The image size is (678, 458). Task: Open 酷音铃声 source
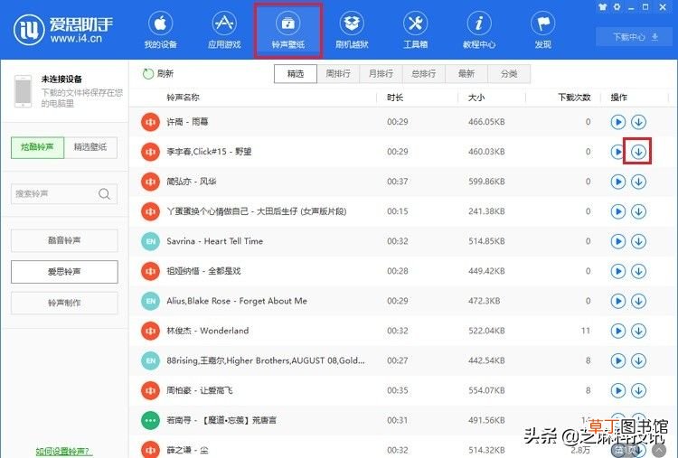point(64,240)
